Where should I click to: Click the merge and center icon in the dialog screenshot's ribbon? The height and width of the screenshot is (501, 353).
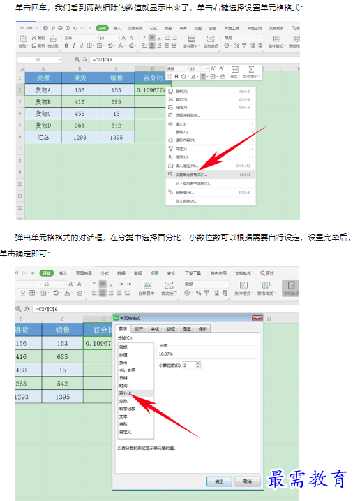[147, 285]
